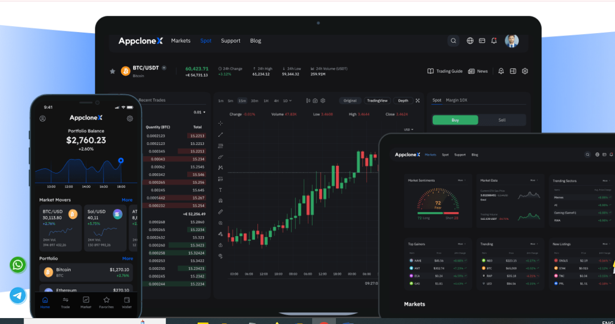Switch to Margin 10X tab
Viewport: 615px width, 324px height.
tap(456, 100)
